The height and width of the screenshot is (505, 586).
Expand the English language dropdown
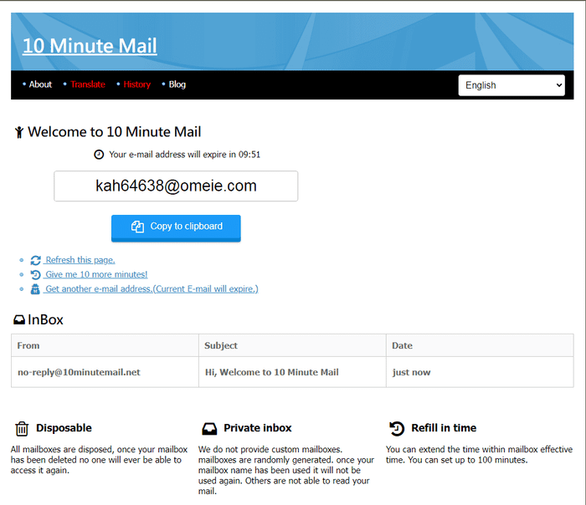click(x=511, y=85)
